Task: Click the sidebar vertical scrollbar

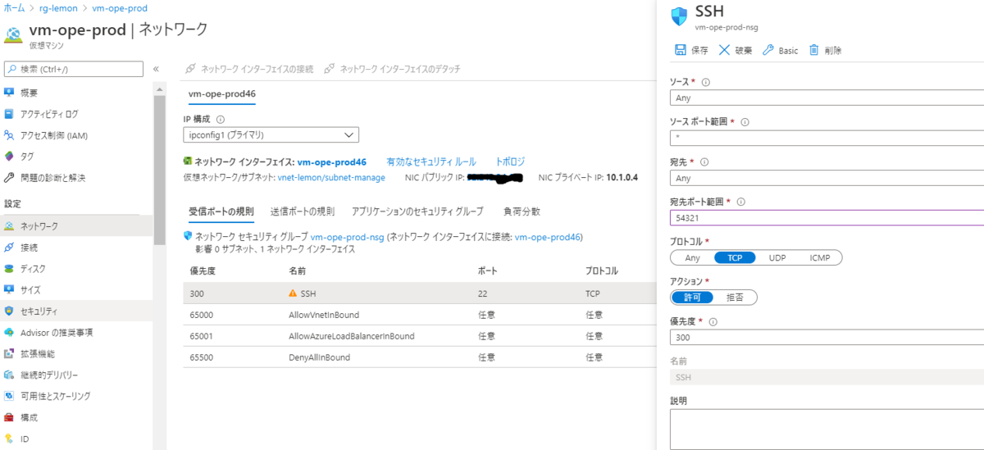Action: coord(160,170)
